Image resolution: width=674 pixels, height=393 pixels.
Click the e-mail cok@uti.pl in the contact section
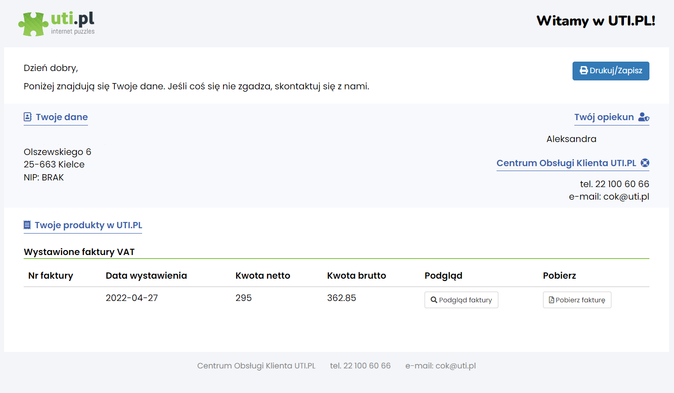626,196
